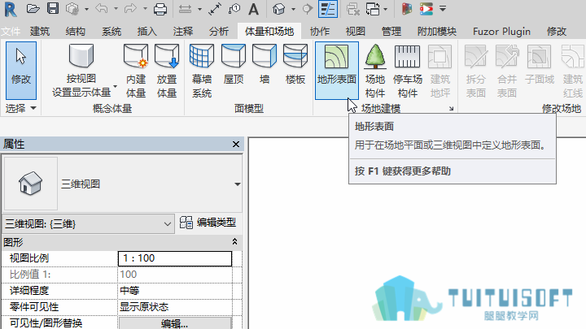The width and height of the screenshot is (586, 329).
Task: Click the 视图比例 value field 1 : 100
Action: point(175,258)
